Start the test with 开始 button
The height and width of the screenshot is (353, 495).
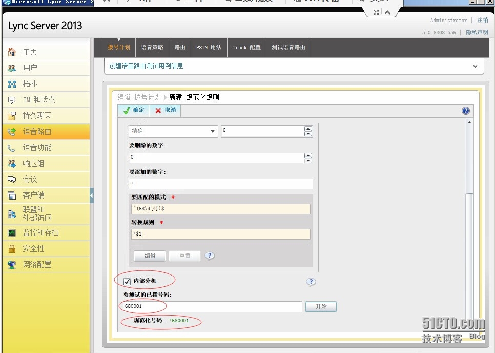click(321, 306)
